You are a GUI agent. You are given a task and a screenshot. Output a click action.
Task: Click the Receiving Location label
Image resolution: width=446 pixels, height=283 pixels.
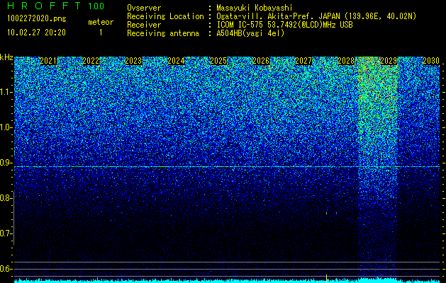[165, 16]
